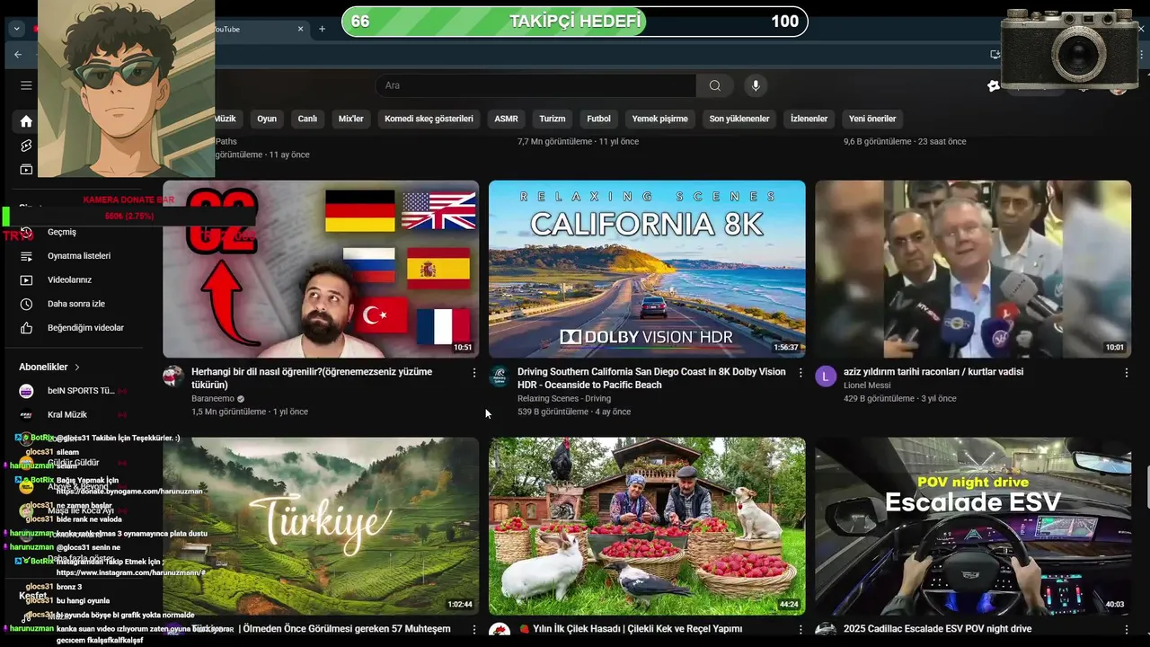
Task: Open Shorts from the sidebar icon
Action: tap(26, 146)
